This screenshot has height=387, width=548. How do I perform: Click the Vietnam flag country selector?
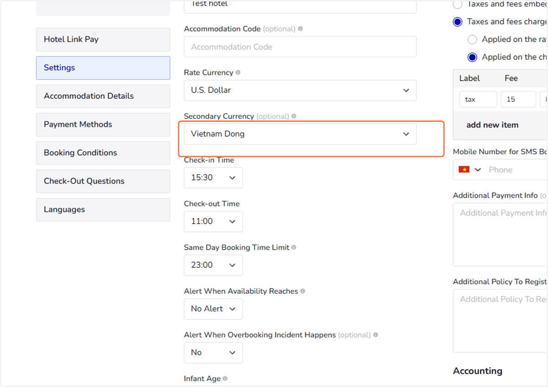click(464, 170)
